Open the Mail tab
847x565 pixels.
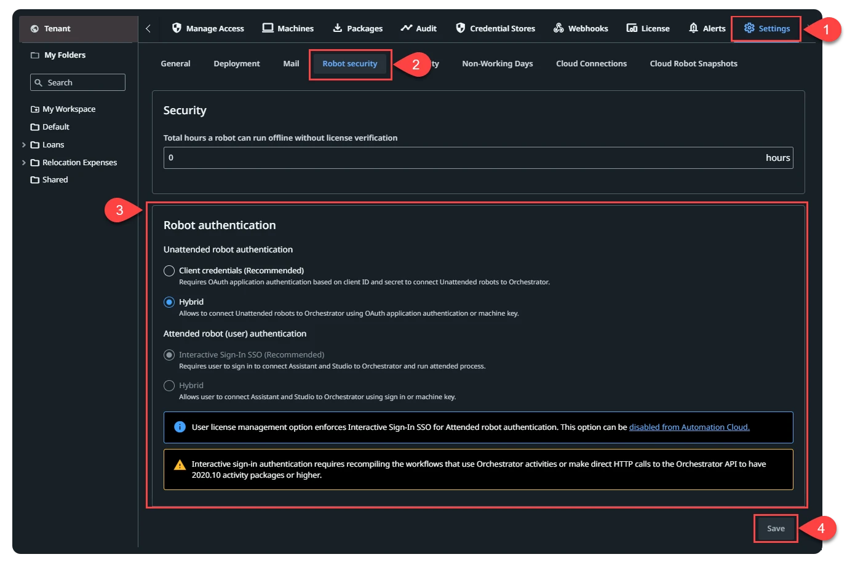point(291,64)
